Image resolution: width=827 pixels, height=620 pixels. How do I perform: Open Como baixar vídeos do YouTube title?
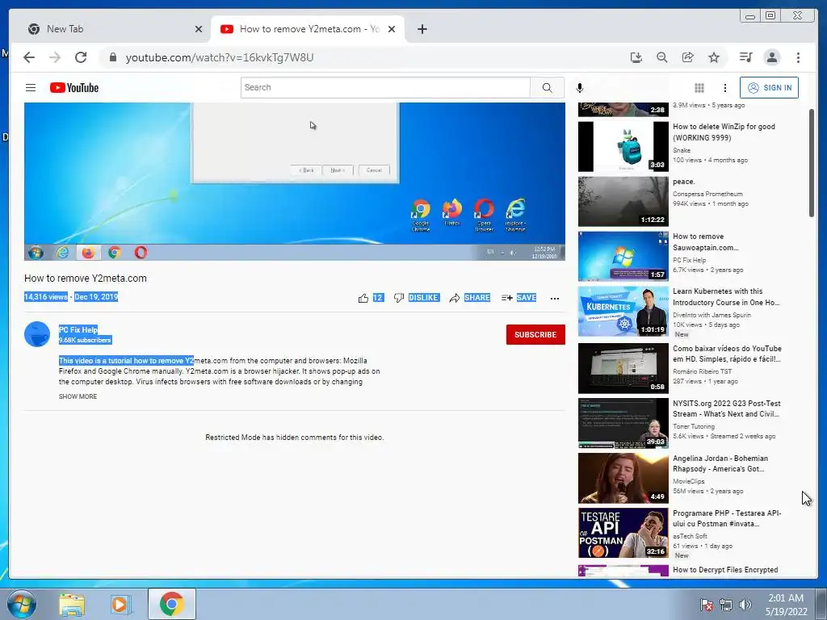click(727, 354)
